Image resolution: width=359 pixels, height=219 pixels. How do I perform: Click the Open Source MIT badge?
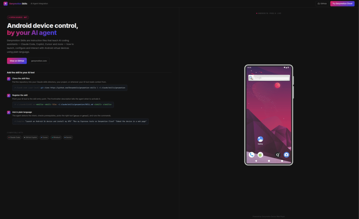pyautogui.click(x=18, y=17)
